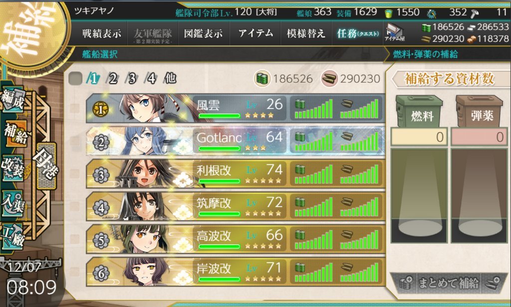511x307 pixels.
Task: Open the 改装 remodel sidebar icon
Action: (x=13, y=167)
